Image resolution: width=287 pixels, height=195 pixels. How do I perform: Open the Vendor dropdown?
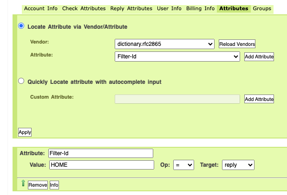164,44
